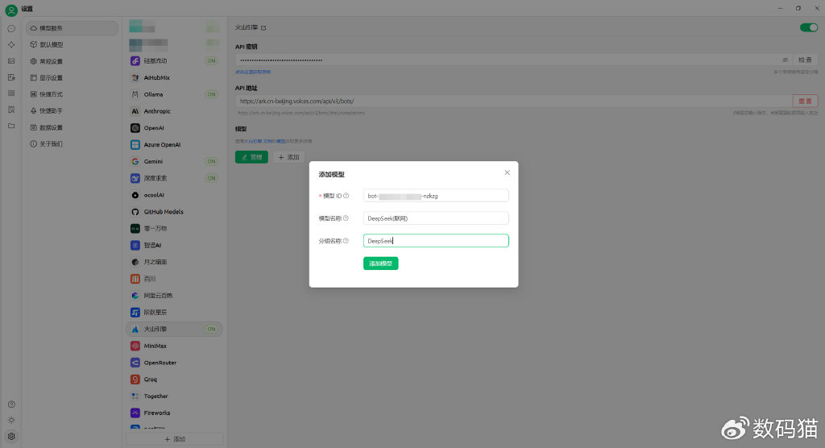Click the green 添加模型 button
Viewport: 825px width, 448px height.
pos(380,263)
